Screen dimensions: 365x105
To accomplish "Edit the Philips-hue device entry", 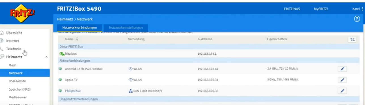I will tap(342, 91).
